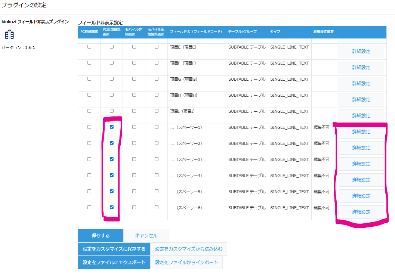Click 設定をカスタマイズに保存する button
The height and width of the screenshot is (276, 395).
[x=114, y=249]
